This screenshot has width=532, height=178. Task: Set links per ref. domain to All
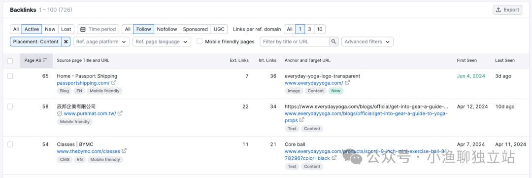(x=290, y=29)
